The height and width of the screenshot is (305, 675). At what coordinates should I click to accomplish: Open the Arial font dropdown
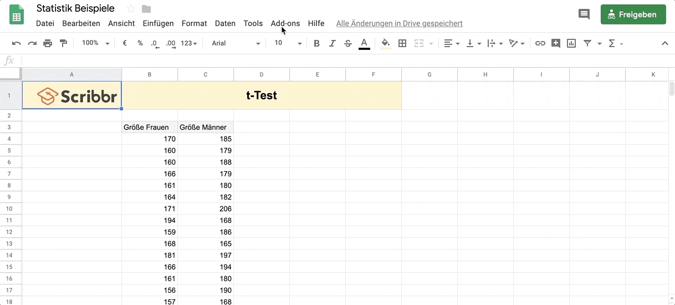point(236,43)
